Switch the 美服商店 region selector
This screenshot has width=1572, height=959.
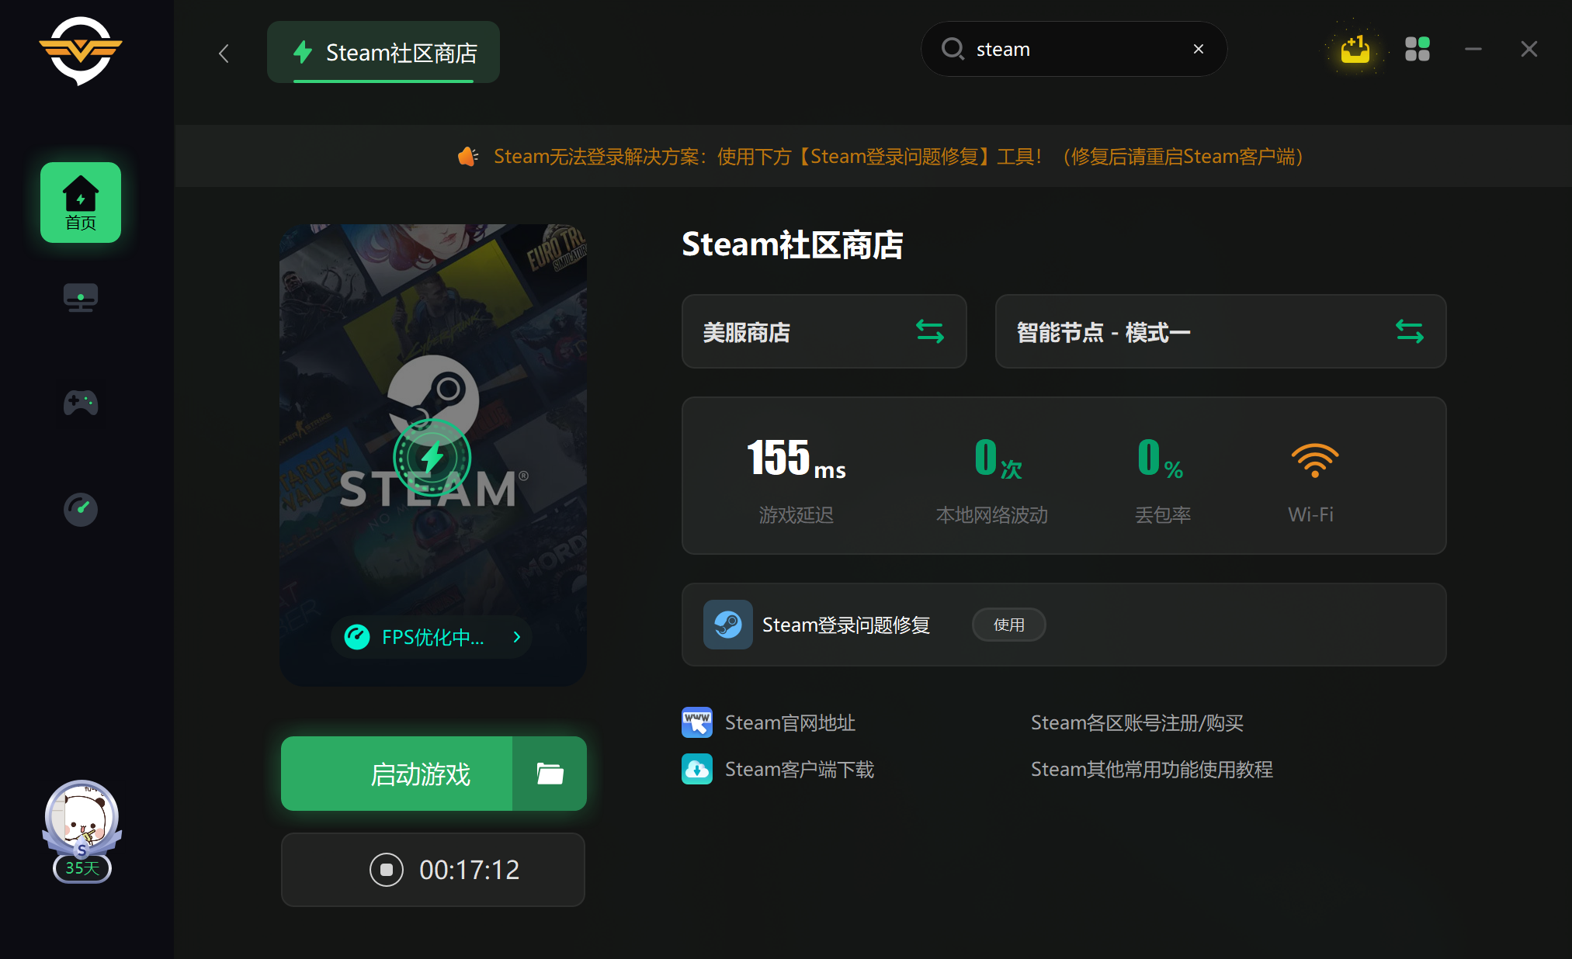coord(929,331)
